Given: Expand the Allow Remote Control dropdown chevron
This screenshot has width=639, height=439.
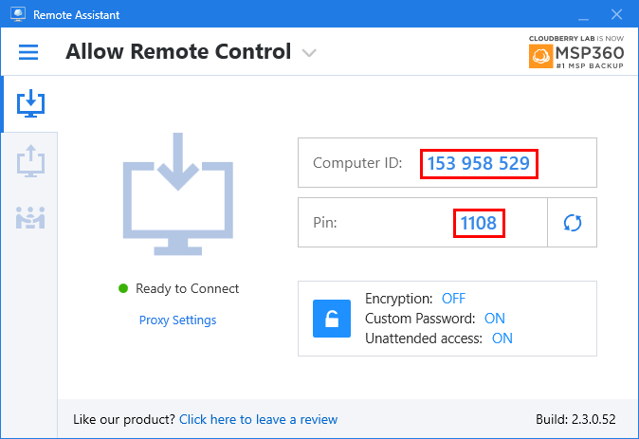Looking at the screenshot, I should (309, 53).
